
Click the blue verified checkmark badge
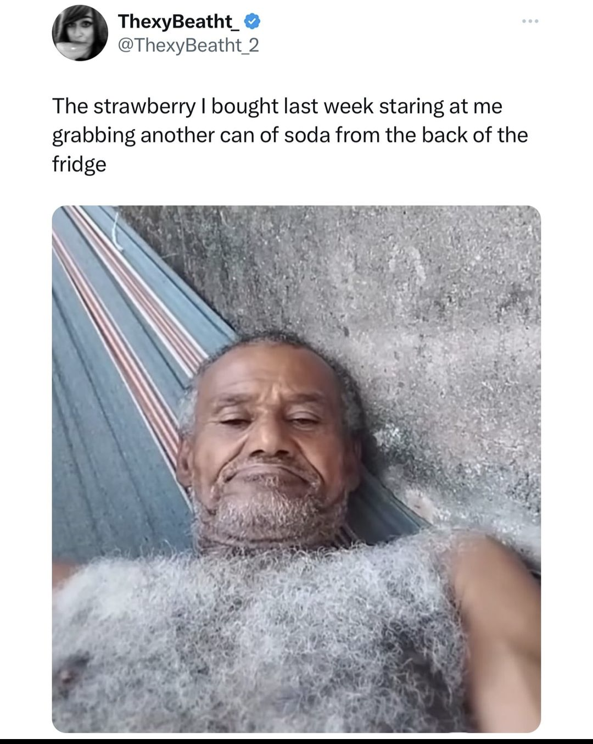click(x=251, y=22)
